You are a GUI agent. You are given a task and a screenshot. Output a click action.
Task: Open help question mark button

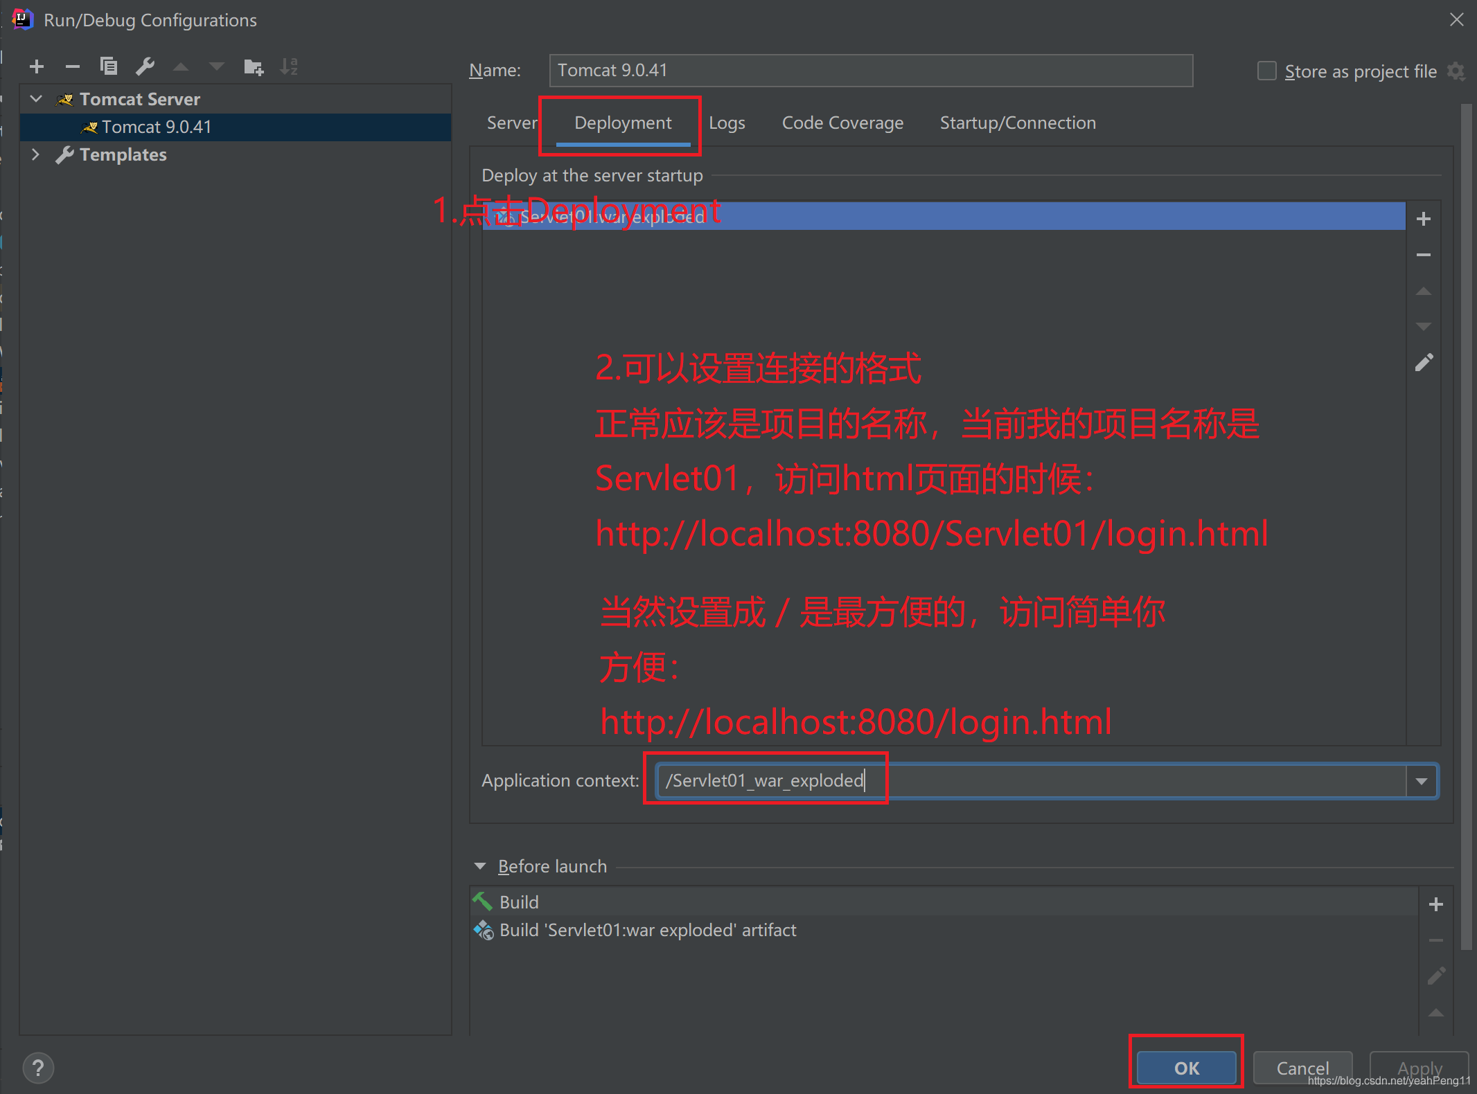[38, 1068]
